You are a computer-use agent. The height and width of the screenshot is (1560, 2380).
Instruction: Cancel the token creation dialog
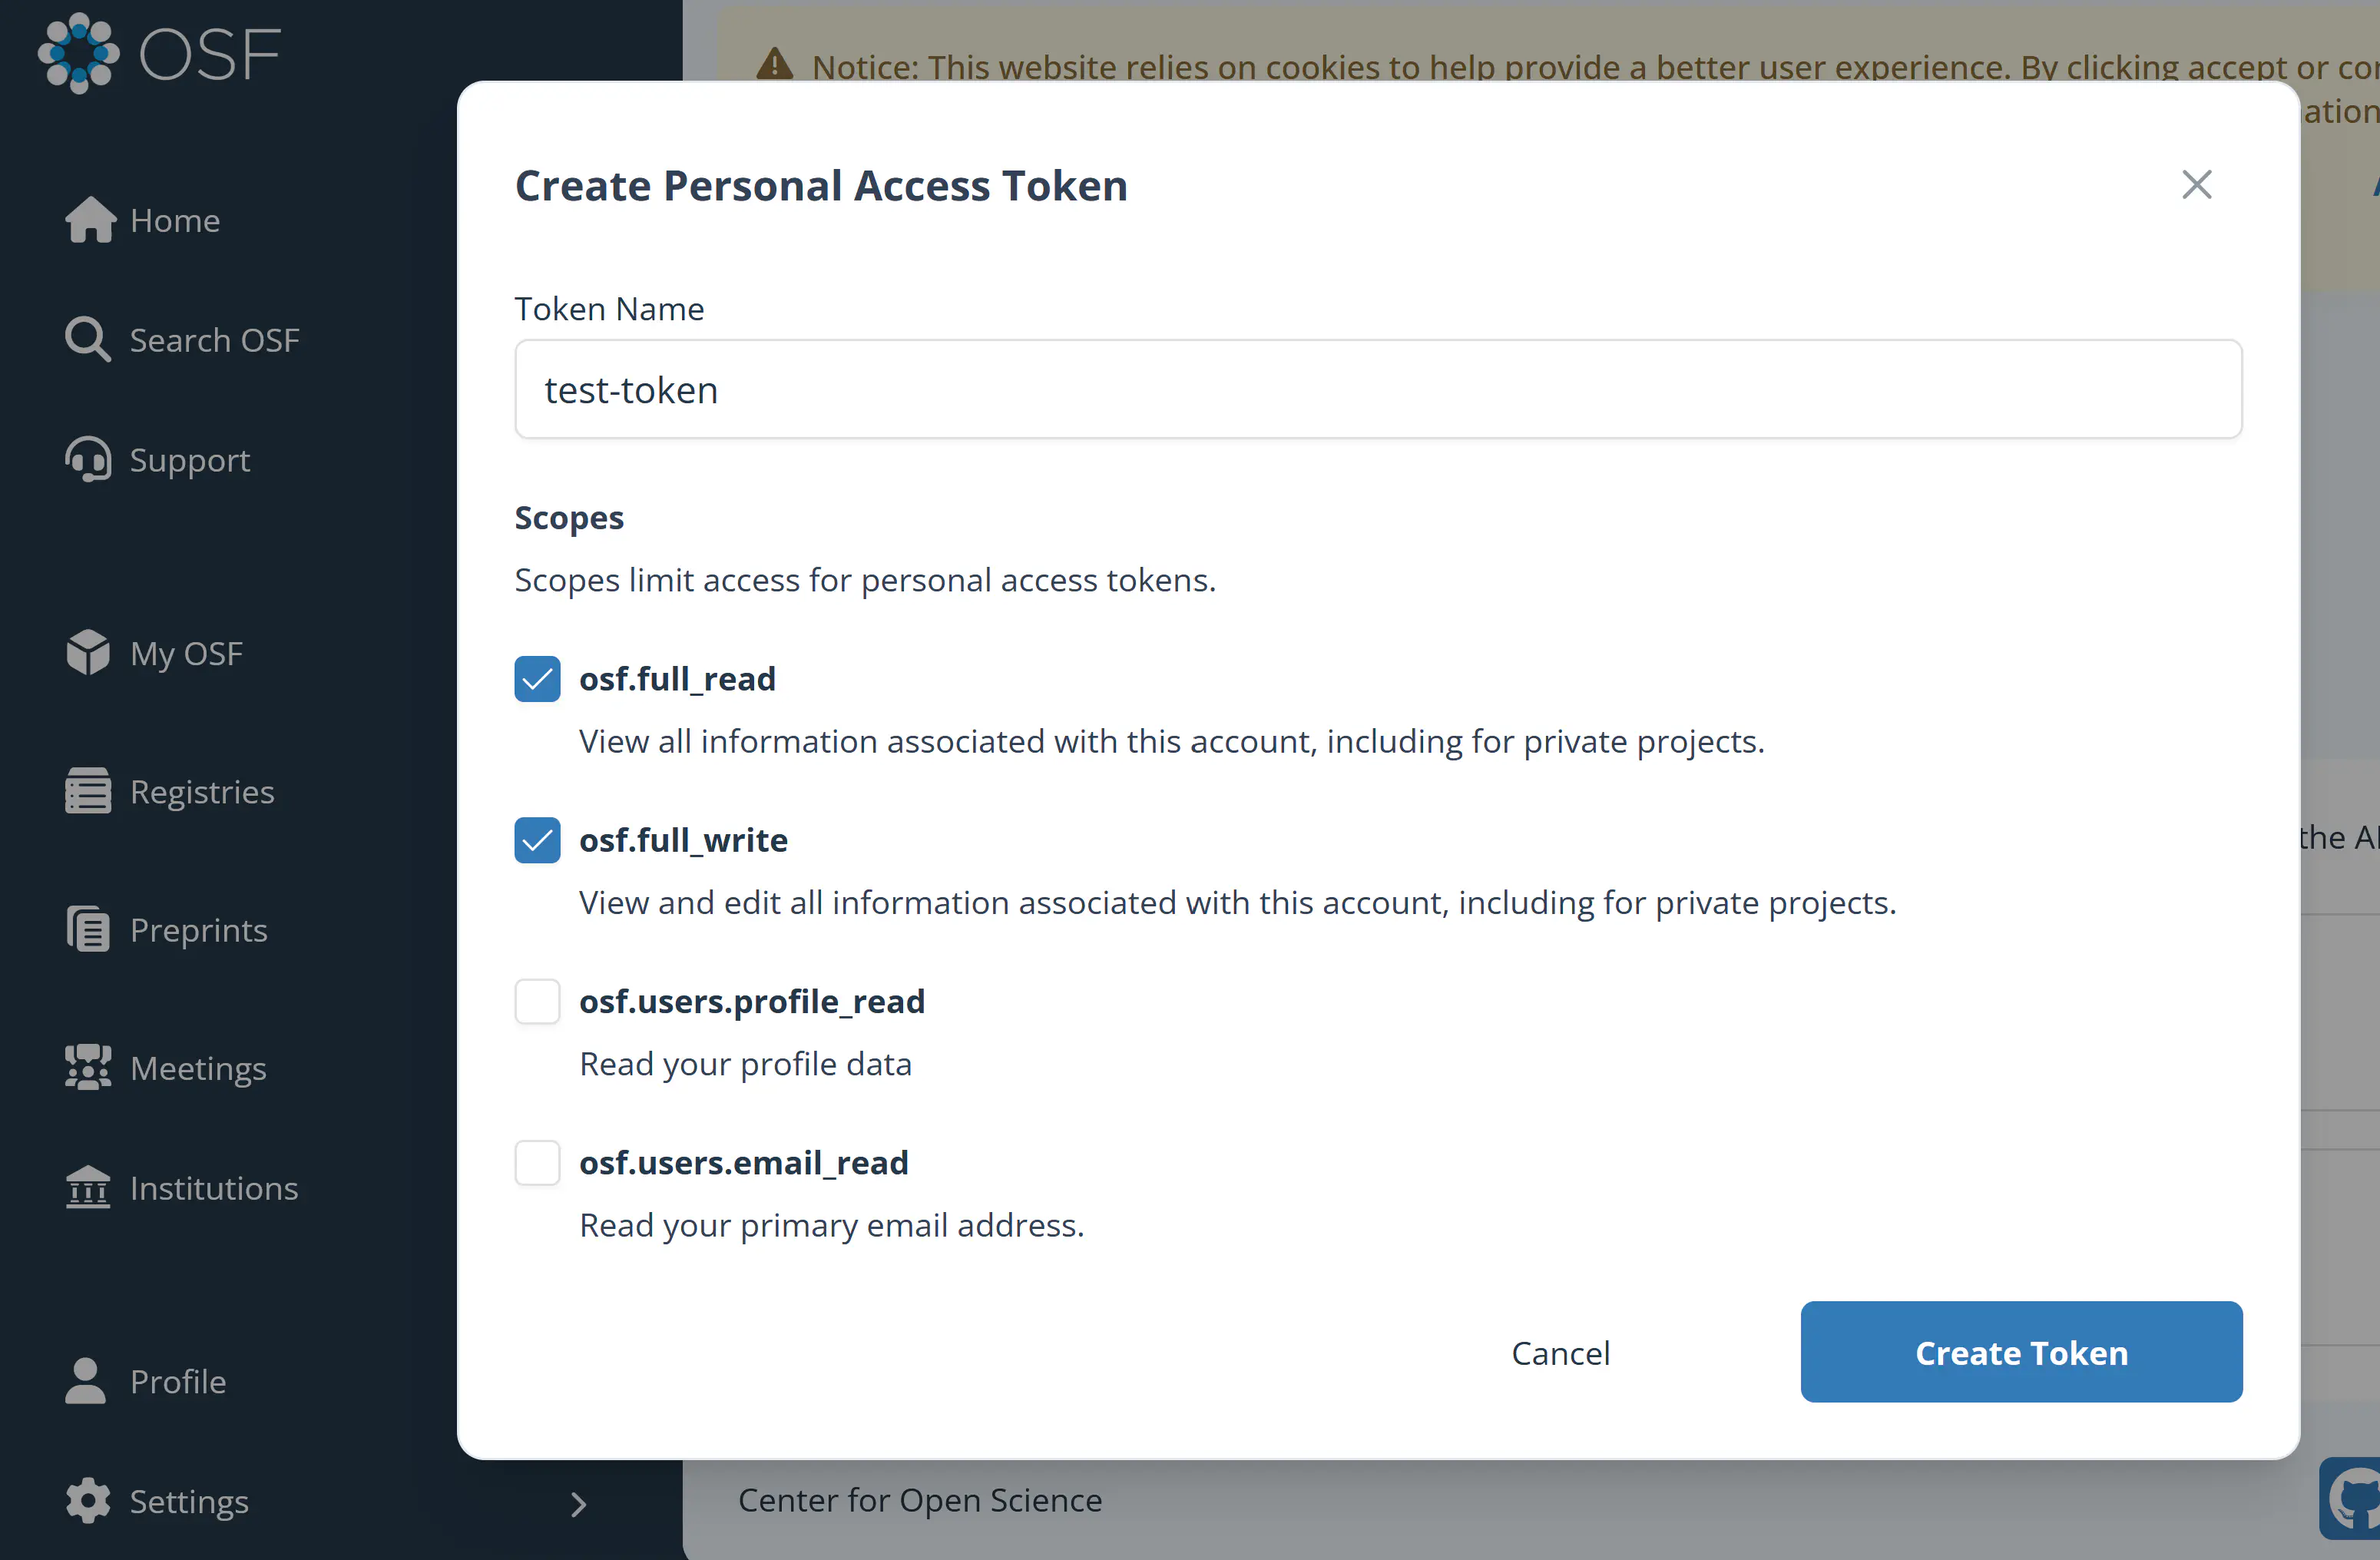coord(1560,1353)
